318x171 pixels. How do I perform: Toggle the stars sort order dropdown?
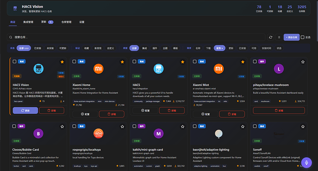[219, 48]
